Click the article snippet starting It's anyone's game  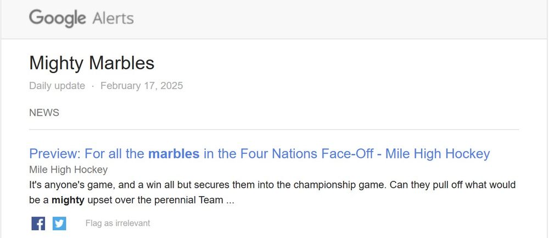(x=272, y=185)
